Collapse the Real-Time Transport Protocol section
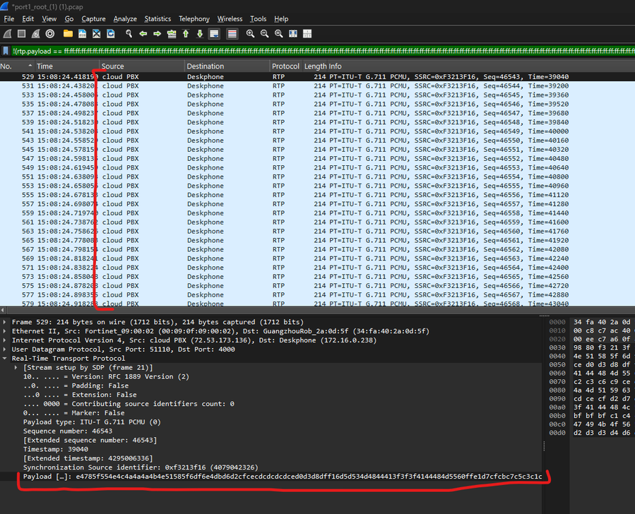Screen dimensions: 635x514 (x=6, y=359)
